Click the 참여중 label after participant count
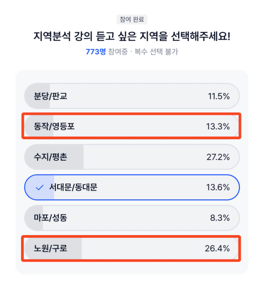Viewport: 275px width, 286px height. point(118,51)
